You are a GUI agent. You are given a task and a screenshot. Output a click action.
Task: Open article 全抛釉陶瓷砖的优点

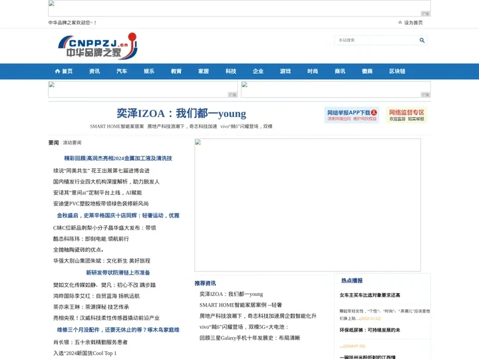coord(79,250)
